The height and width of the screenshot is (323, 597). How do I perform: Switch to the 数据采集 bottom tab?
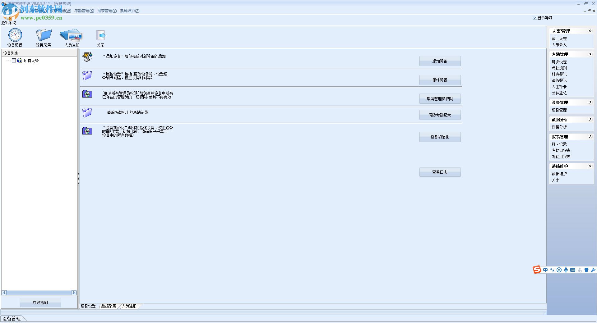109,306
